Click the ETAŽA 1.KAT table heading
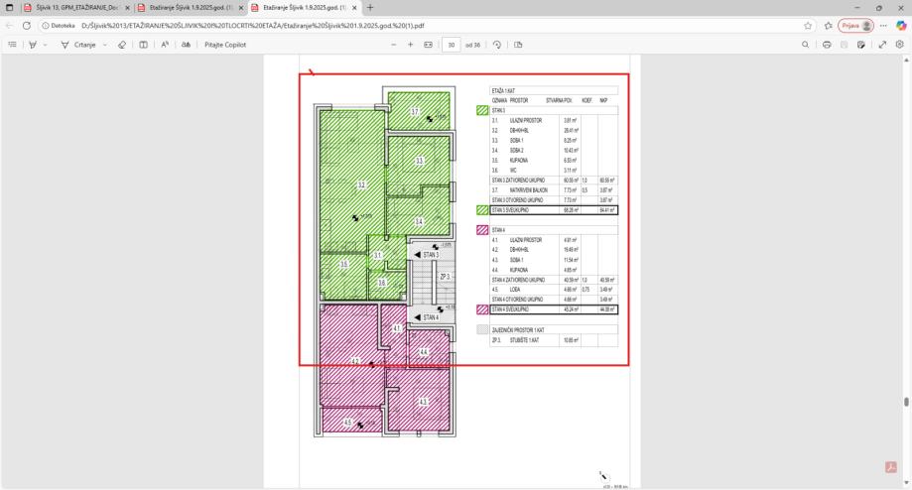The image size is (912, 490). 503,90
